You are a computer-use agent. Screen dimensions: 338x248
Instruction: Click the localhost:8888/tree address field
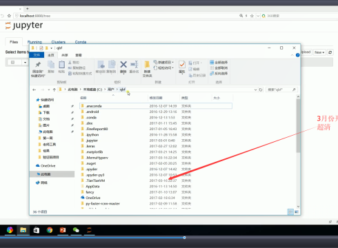point(126,16)
